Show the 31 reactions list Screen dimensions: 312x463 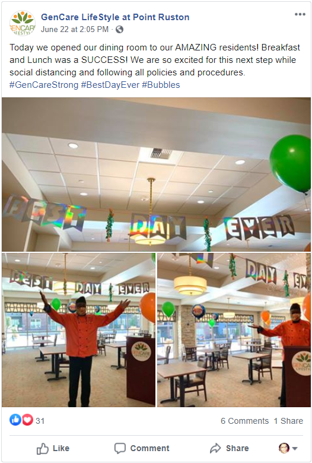point(40,421)
